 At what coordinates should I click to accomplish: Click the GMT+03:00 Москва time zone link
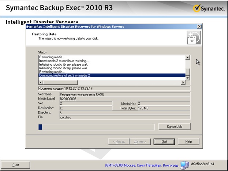pos(142,165)
